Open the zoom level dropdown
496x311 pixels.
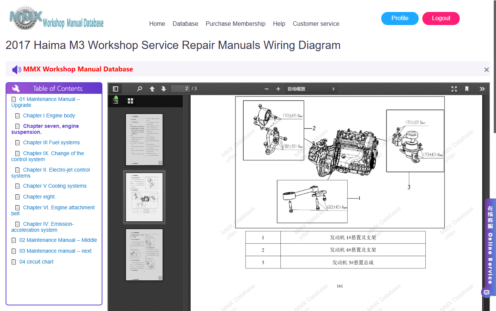pos(311,89)
